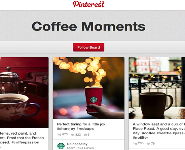The height and width of the screenshot is (150, 185).
Task: Click the #sharejoy hashtag
Action: [66, 129]
